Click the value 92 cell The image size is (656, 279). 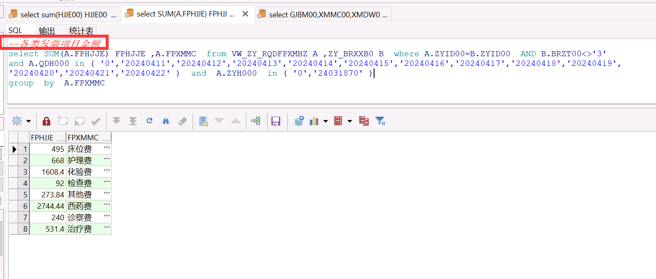pos(48,183)
